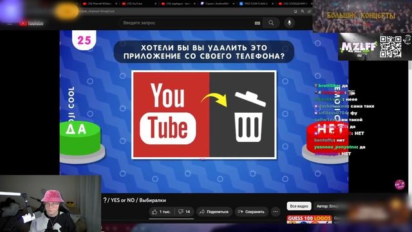412x232 pixels.
Task: Click chat message by 'yasnooo_ponyatno'
Action: coord(340,147)
